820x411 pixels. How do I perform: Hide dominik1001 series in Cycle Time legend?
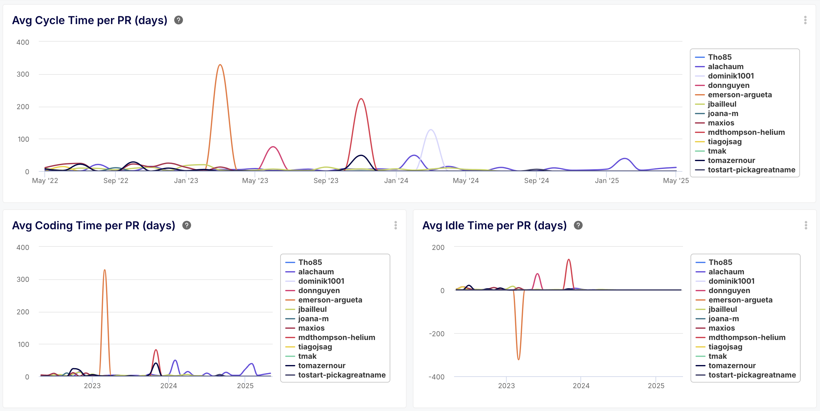point(731,76)
